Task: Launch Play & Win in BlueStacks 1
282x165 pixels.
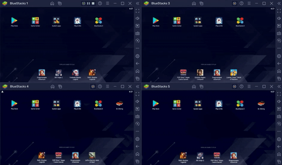Action: 77,21
